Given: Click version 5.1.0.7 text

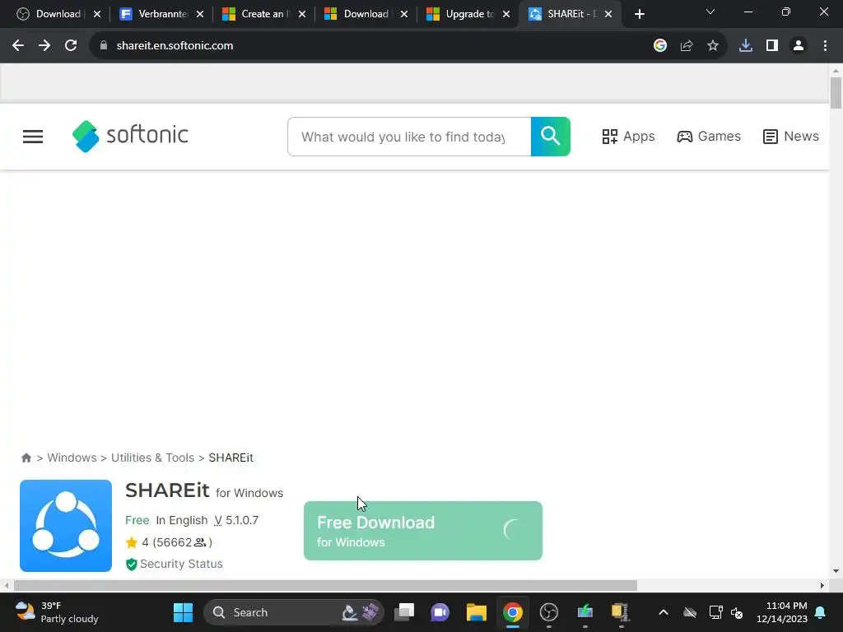Looking at the screenshot, I should coord(236,520).
